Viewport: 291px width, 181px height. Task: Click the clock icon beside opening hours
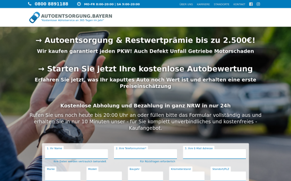[x=79, y=4]
